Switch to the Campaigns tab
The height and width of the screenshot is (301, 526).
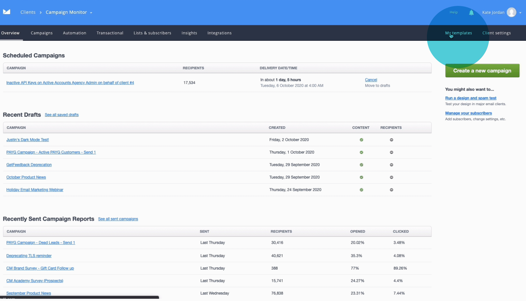click(x=41, y=33)
